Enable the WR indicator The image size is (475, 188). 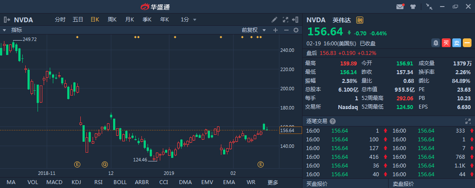251,182
